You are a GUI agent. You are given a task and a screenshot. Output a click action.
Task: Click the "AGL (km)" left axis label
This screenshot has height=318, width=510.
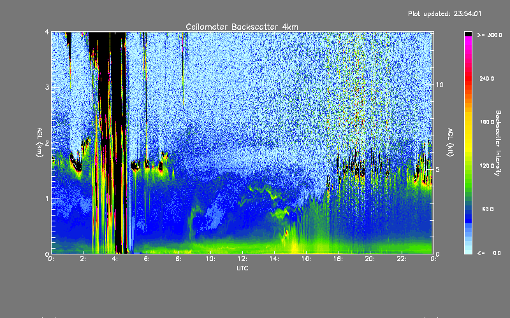pos(40,142)
